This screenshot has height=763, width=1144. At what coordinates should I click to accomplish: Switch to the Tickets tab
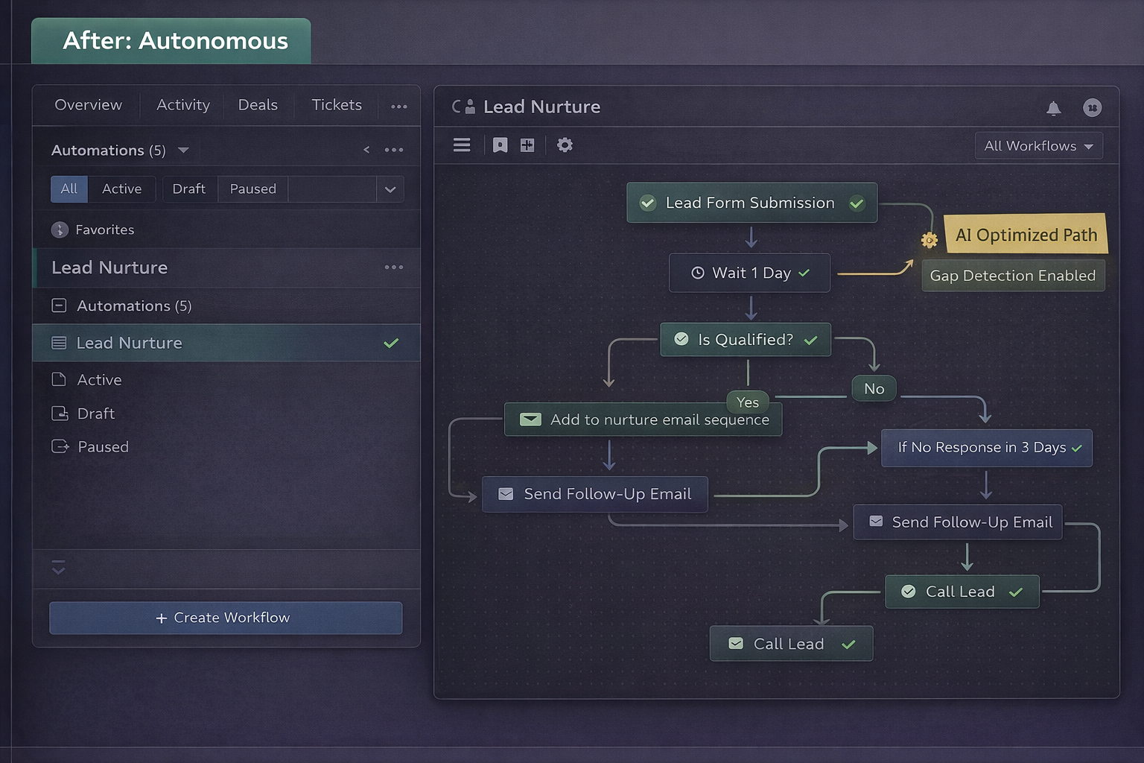point(337,105)
